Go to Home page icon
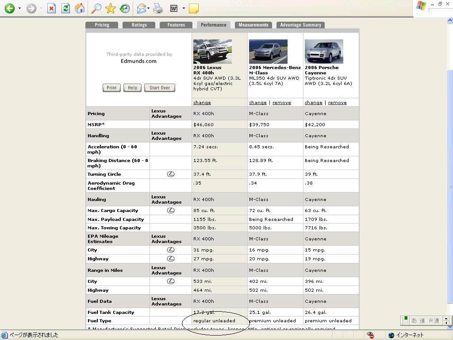The height and width of the screenshot is (340, 453). pos(80,8)
